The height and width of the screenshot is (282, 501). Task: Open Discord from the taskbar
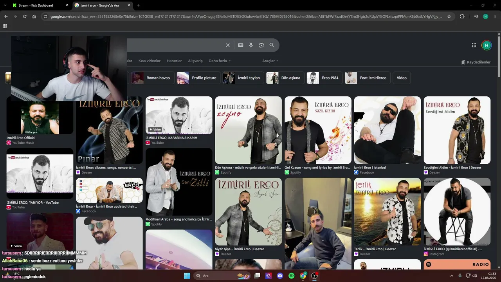coord(280,276)
